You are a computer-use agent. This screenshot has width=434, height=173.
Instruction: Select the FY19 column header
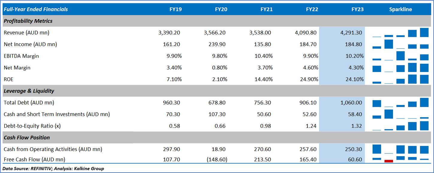point(175,9)
